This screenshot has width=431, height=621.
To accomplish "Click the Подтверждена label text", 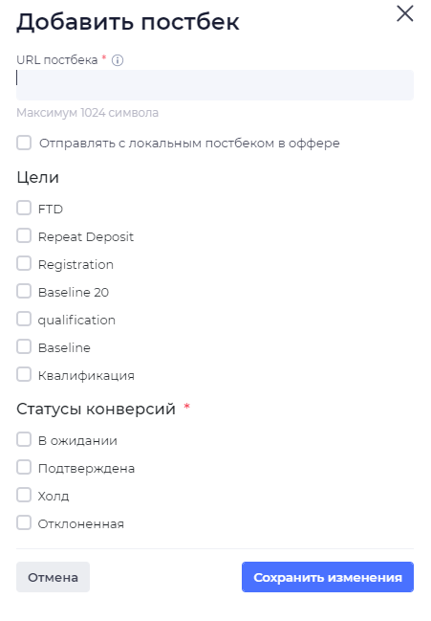I will (x=86, y=469).
